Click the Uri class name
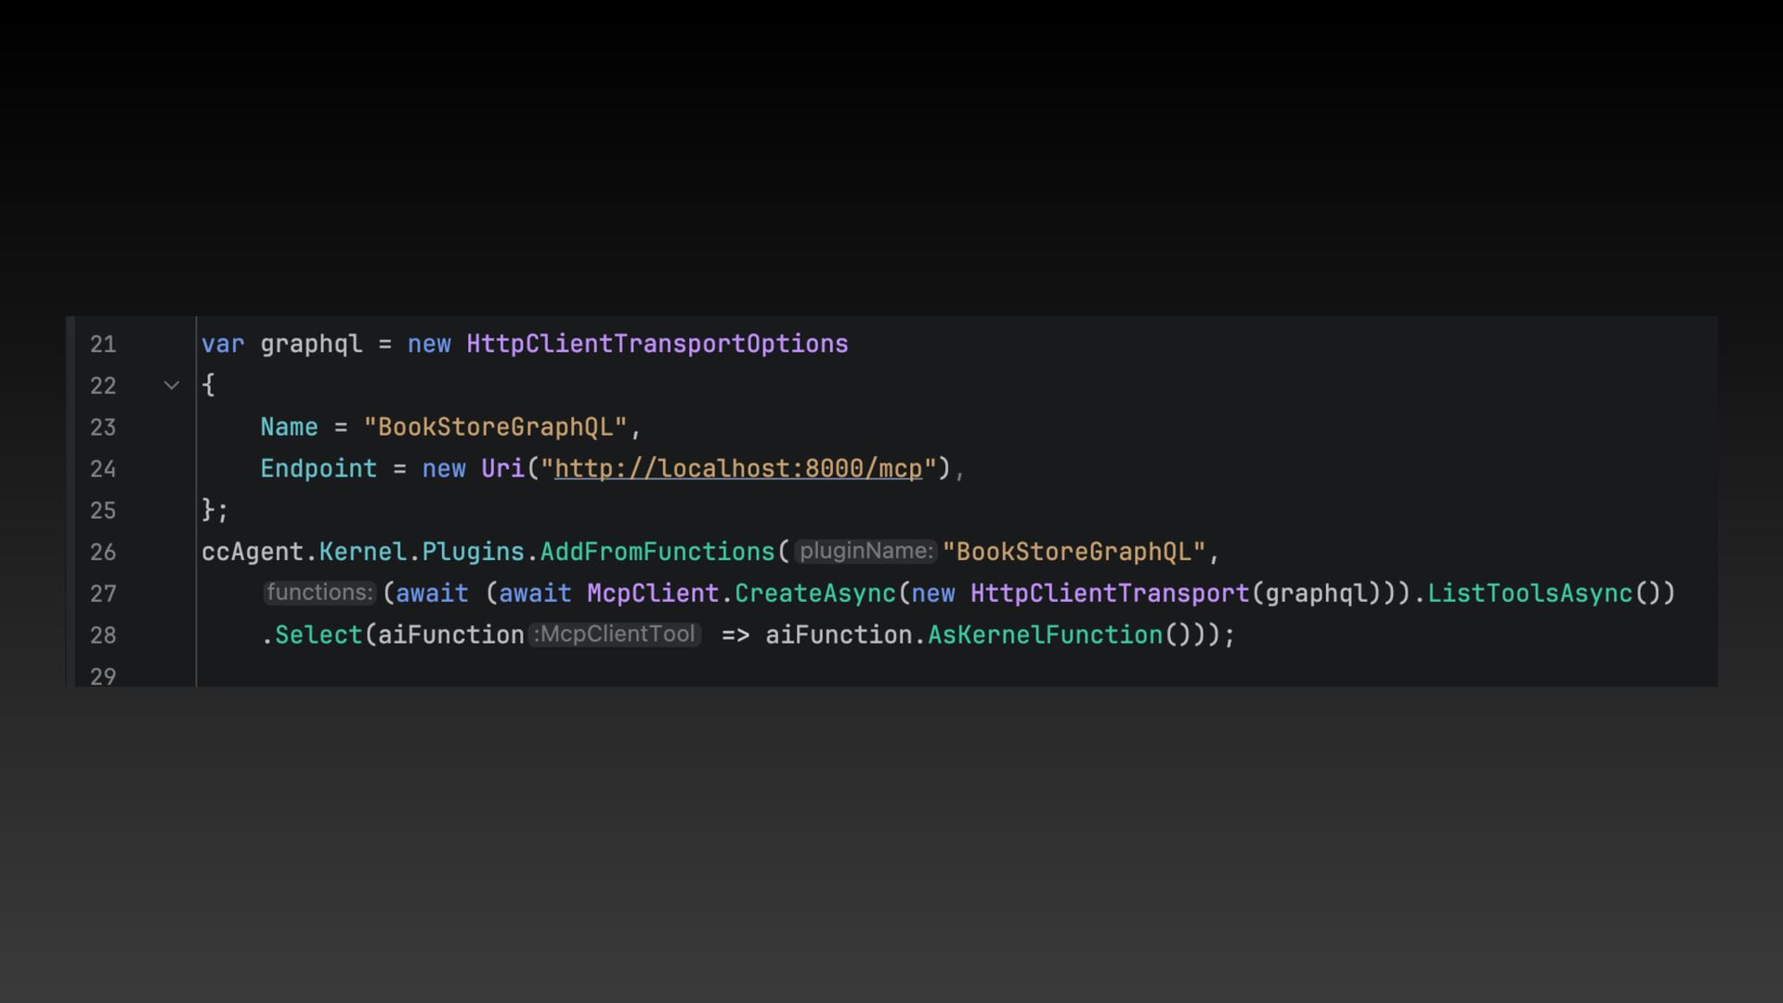1783x1003 pixels. (502, 469)
